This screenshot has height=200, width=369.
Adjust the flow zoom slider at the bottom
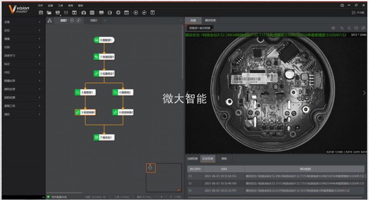pyautogui.click(x=162, y=197)
